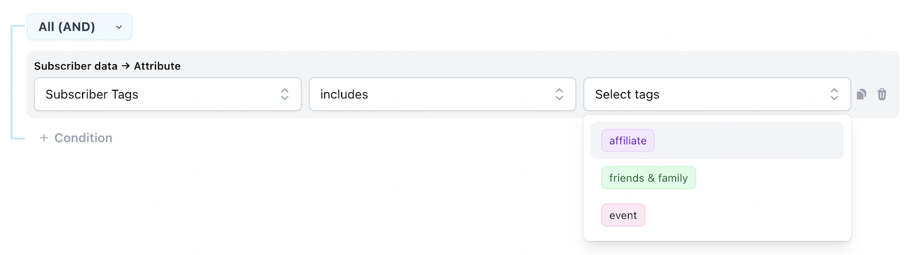Screen dimensions: 911x255
Task: Click the up-down arrows in includes field
Action: point(559,94)
